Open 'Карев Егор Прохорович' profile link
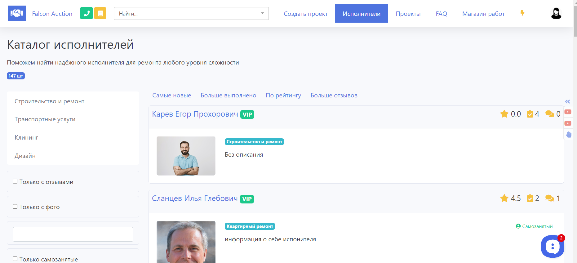 (195, 114)
